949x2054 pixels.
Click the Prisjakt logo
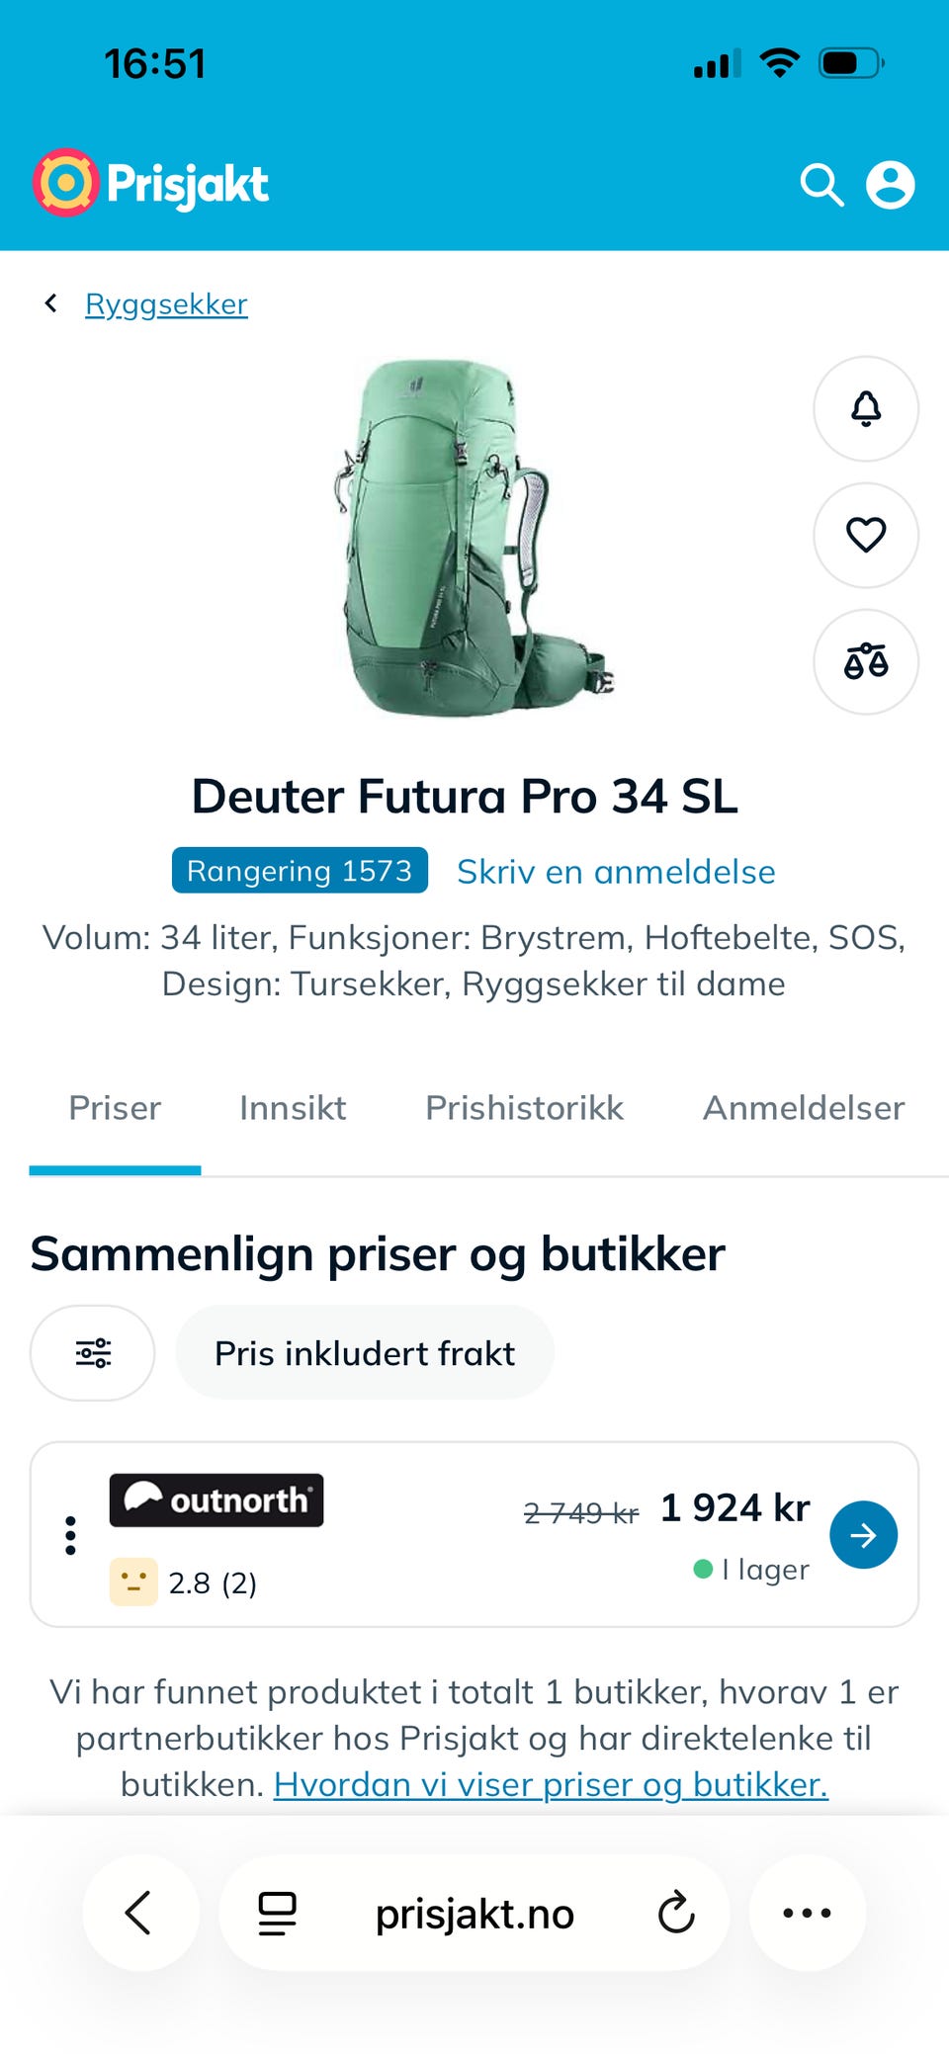pyautogui.click(x=150, y=183)
